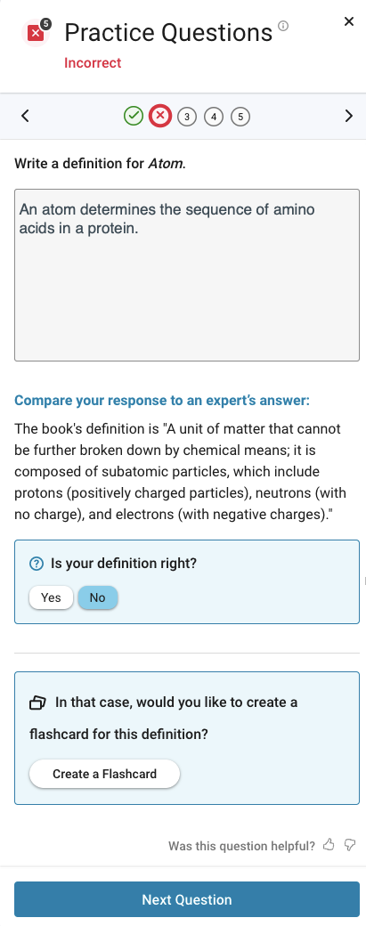Click the red incorrect practice questions icon
The width and height of the screenshot is (366, 926).
[x=36, y=33]
